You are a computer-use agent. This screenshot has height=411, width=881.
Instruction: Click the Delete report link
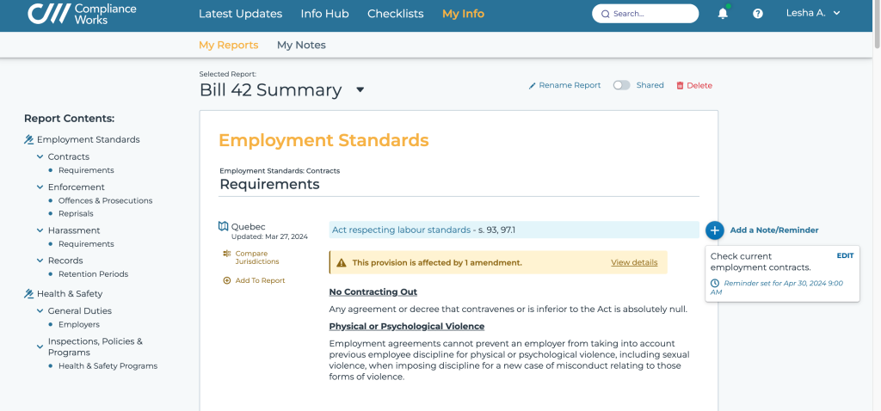699,85
